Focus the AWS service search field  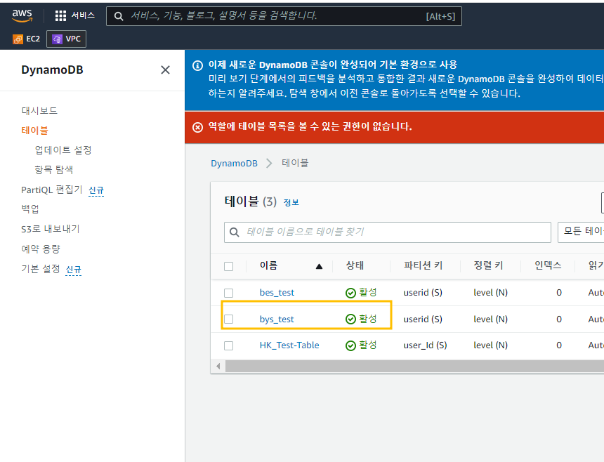[284, 16]
